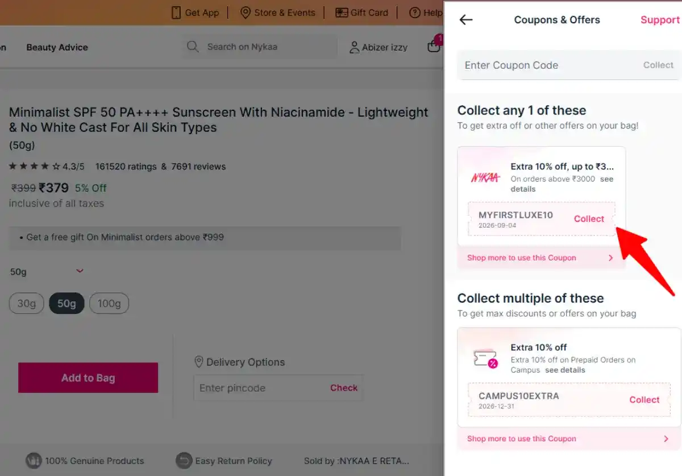Click Shop more link under CAMPUS10EXTRA
Image resolution: width=682 pixels, height=476 pixels.
pyautogui.click(x=521, y=438)
